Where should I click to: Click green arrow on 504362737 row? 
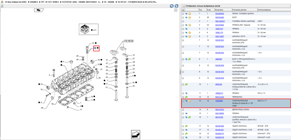point(186,134)
